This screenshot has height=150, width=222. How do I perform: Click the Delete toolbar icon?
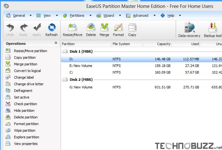(x=91, y=27)
